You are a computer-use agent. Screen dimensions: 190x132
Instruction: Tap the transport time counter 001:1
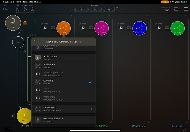coord(25,5)
